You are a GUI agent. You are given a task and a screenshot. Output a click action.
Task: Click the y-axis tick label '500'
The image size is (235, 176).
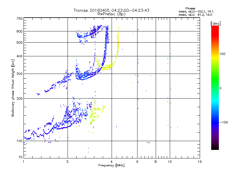pos(19,43)
